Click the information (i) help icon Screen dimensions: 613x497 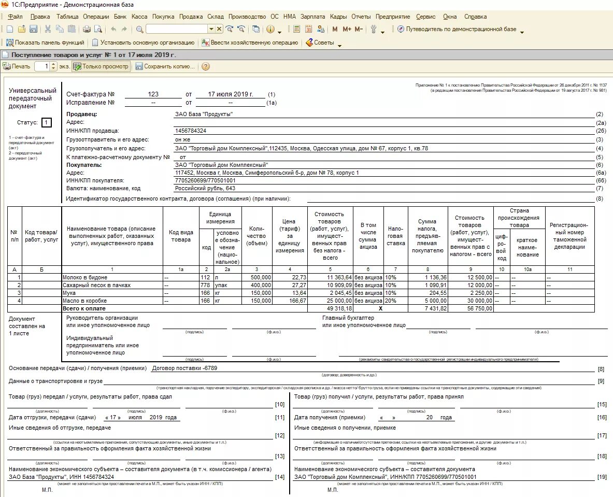(270, 29)
